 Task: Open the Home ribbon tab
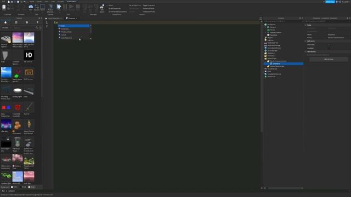[32, 2]
